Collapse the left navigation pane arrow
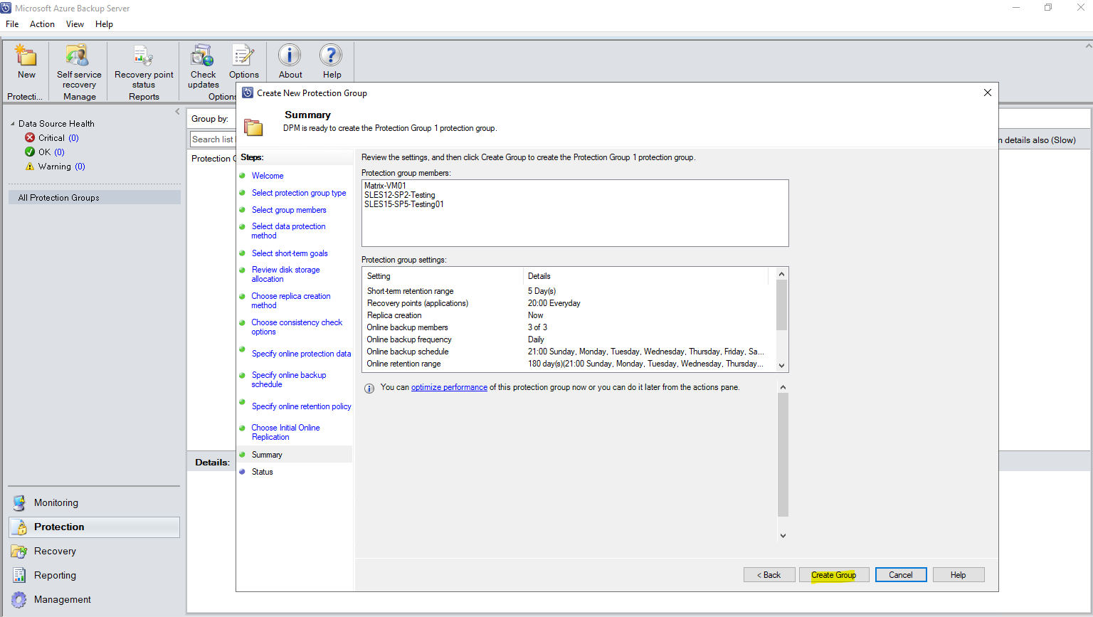The height and width of the screenshot is (617, 1093). 177,112
